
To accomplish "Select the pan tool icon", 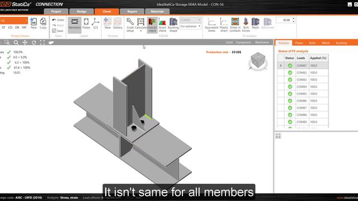I will pyautogui.click(x=25, y=42).
